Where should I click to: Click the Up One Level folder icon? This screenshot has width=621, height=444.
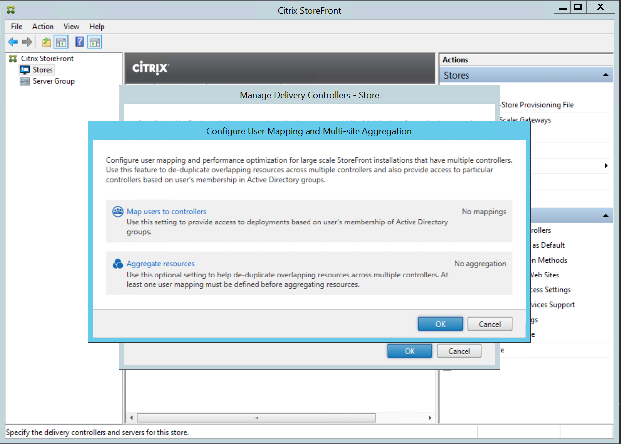pyautogui.click(x=46, y=42)
